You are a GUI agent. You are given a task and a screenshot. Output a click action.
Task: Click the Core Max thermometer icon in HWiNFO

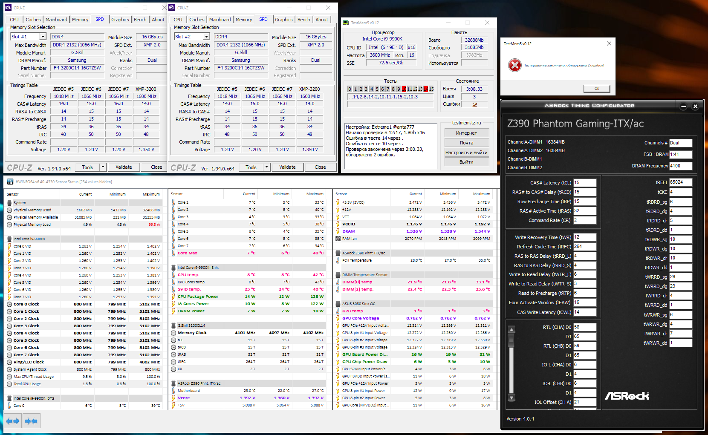[173, 253]
